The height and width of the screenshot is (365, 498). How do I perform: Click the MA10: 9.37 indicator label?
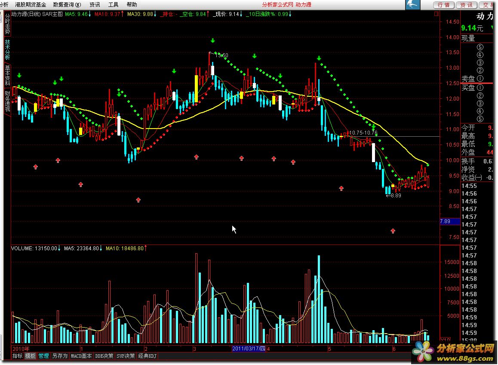click(109, 14)
